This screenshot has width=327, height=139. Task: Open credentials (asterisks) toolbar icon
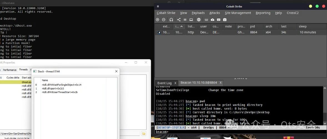pos(207,20)
